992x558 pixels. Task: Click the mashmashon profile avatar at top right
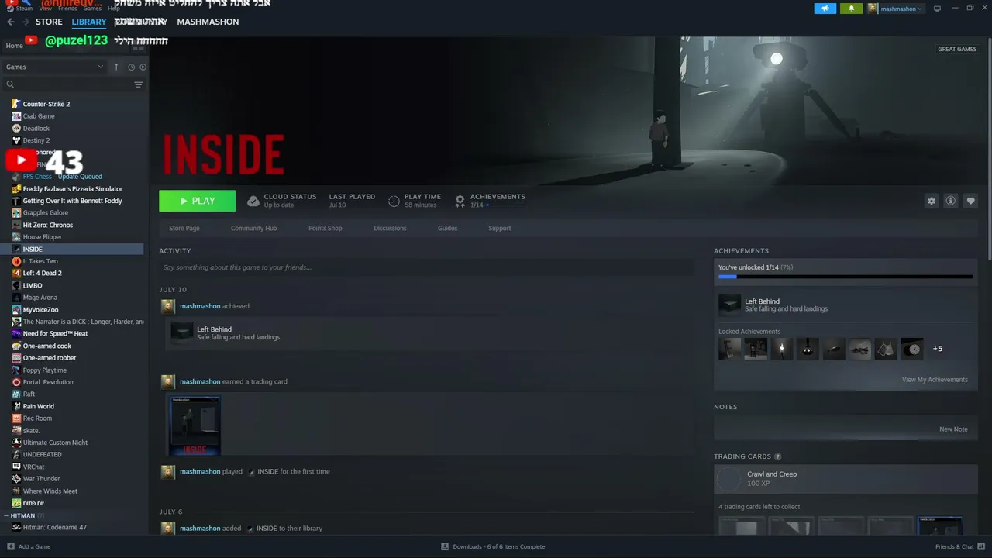873,9
